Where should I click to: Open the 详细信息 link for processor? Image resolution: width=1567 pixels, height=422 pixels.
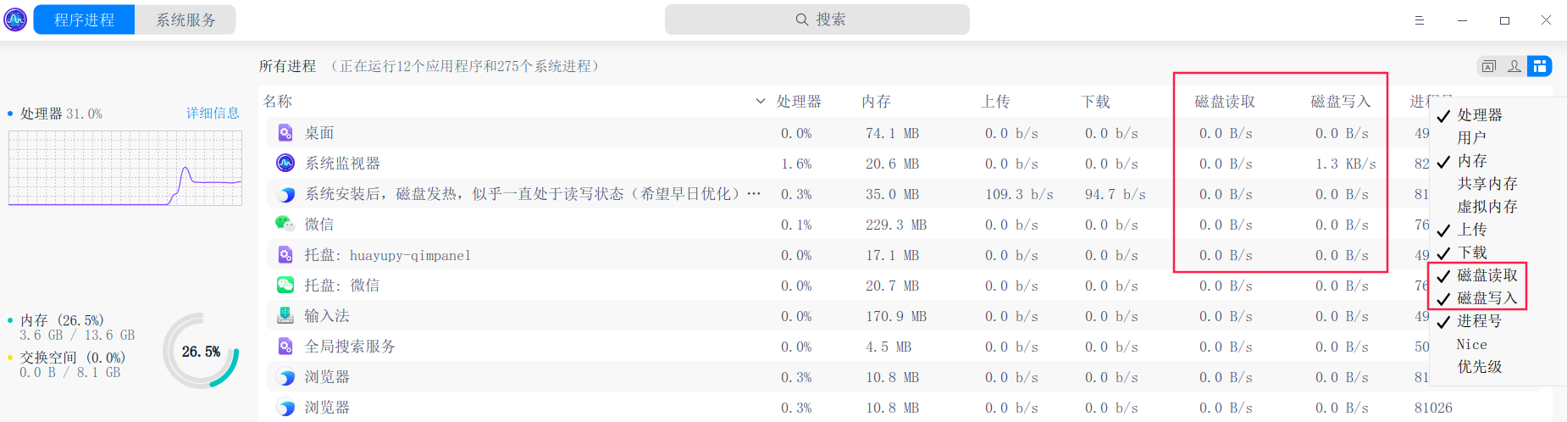tap(213, 114)
